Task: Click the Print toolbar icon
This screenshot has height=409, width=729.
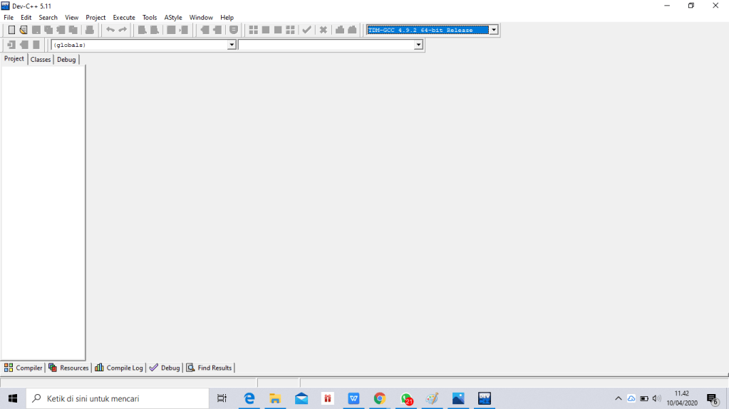Action: click(89, 30)
